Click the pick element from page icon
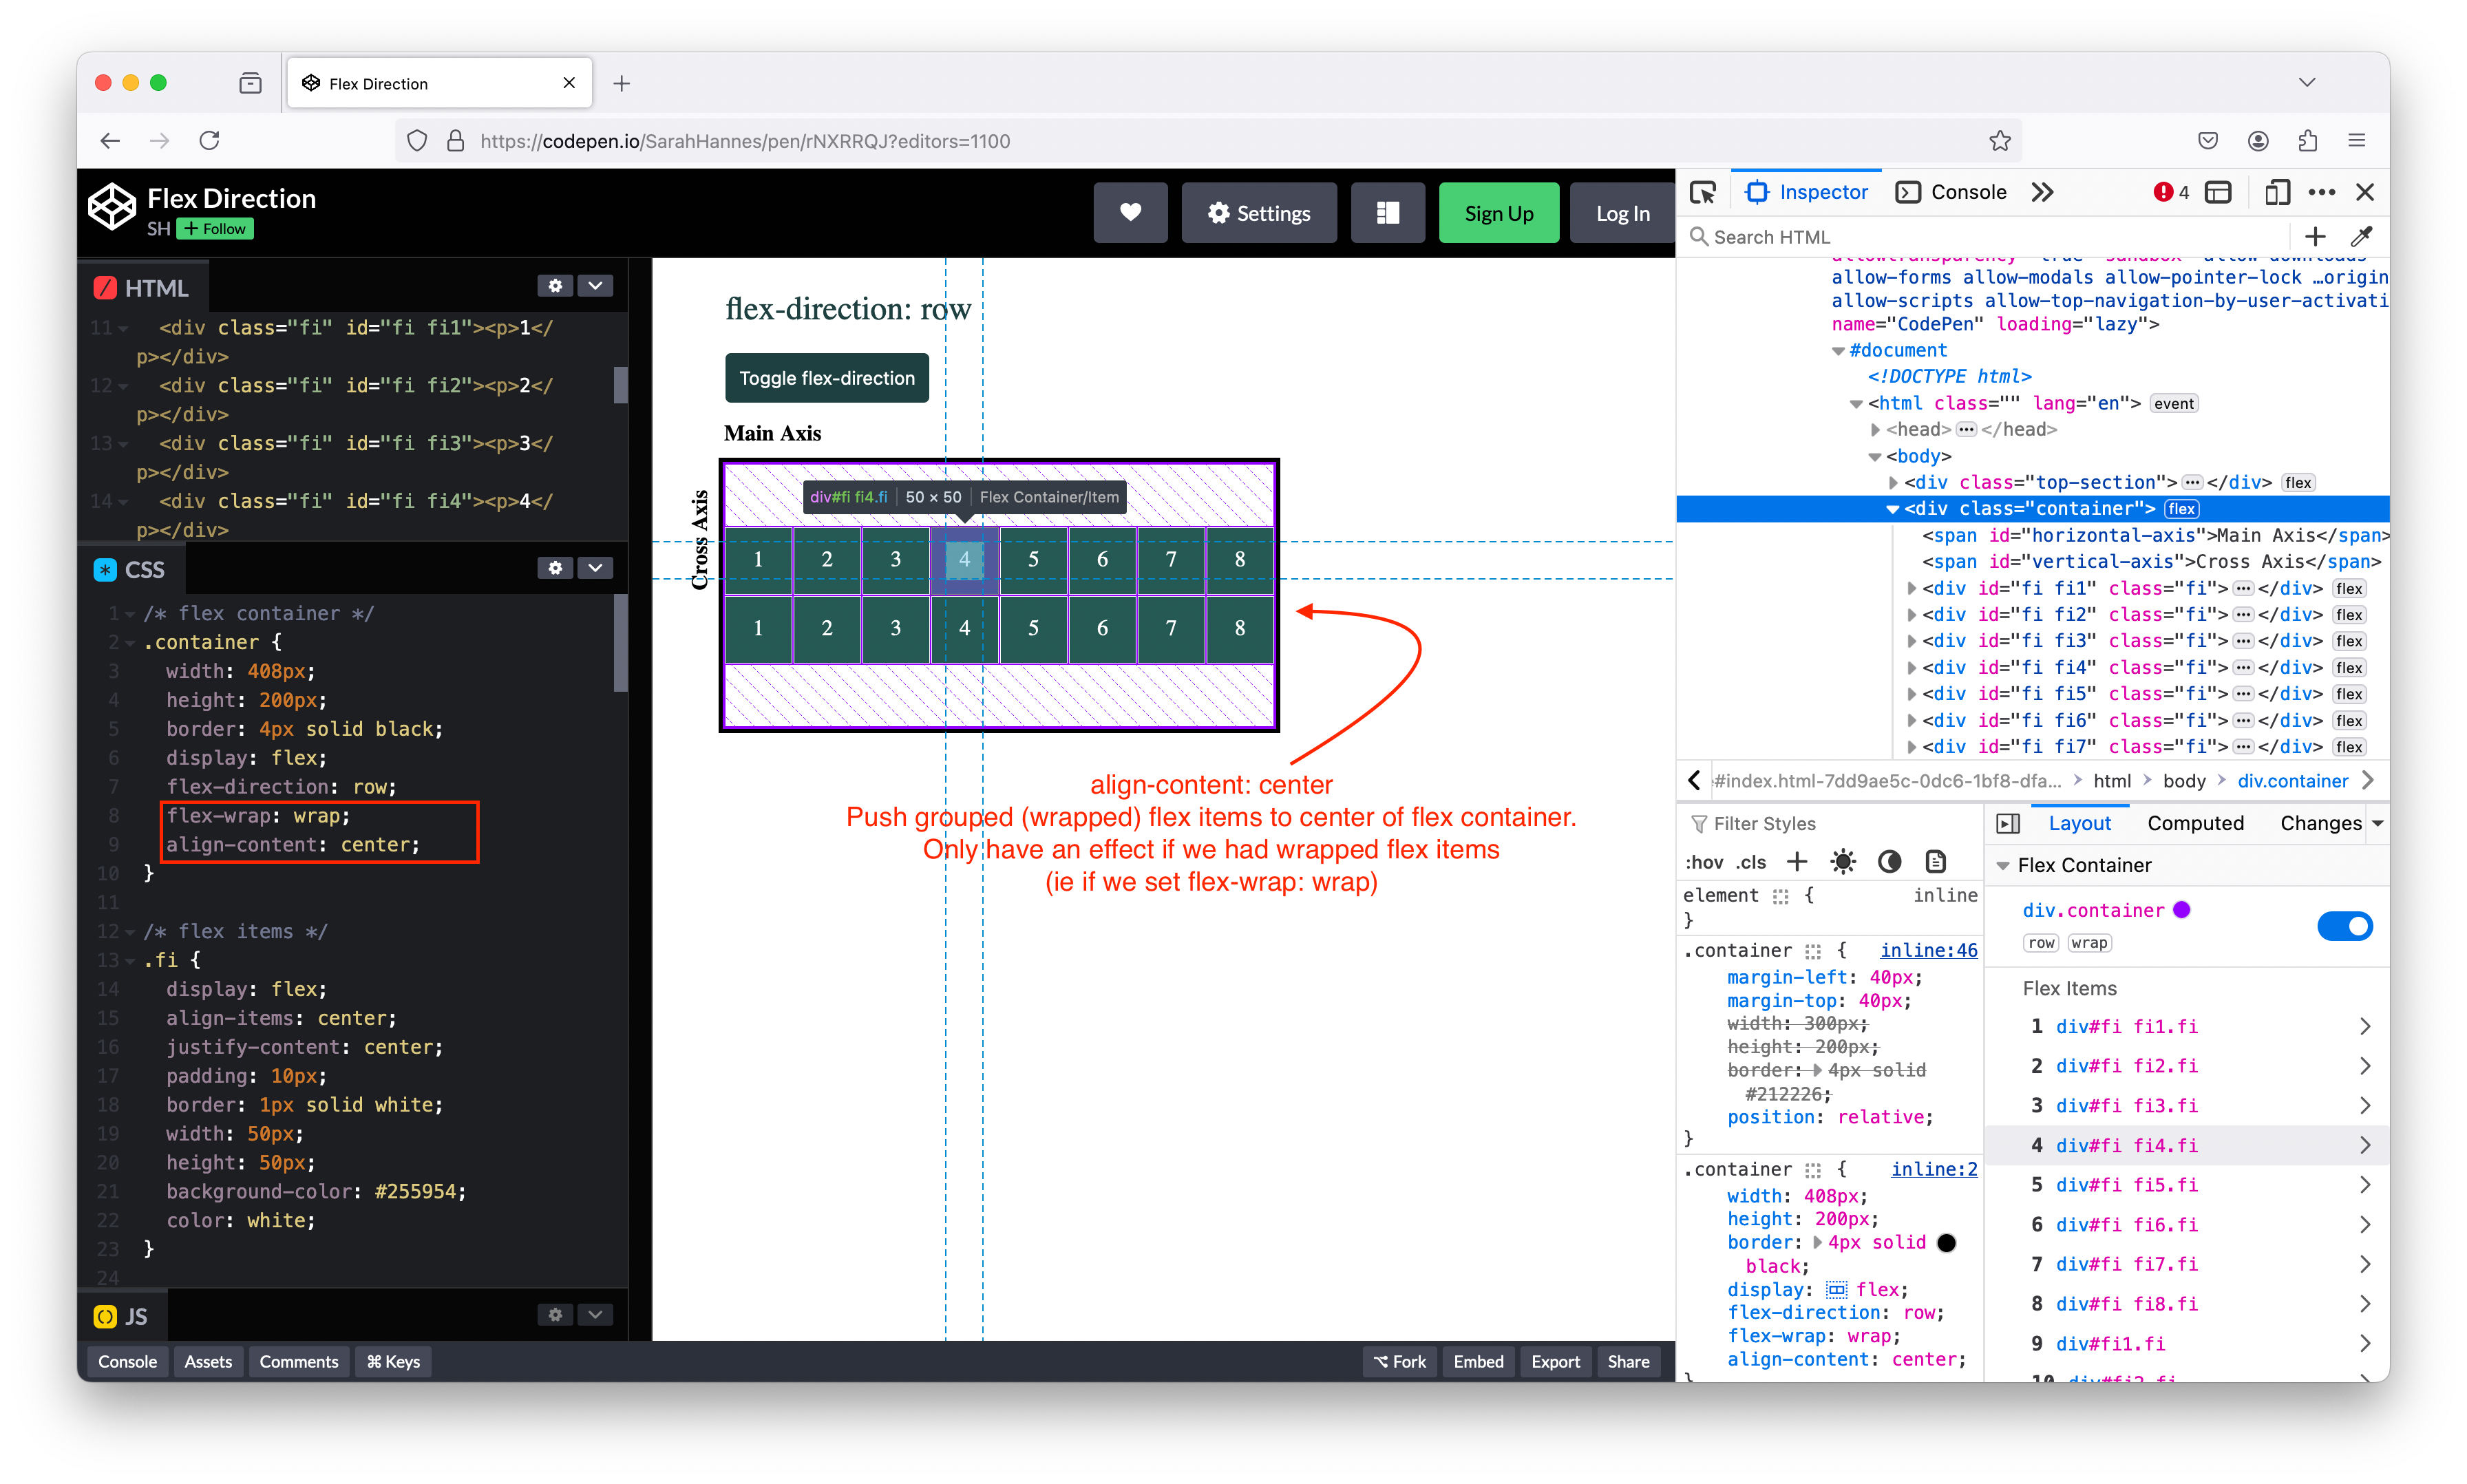The height and width of the screenshot is (1484, 2467). click(x=1703, y=192)
